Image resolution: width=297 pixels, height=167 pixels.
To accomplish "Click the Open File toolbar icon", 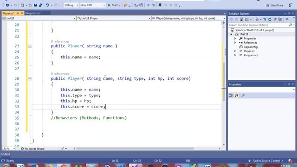I will [30, 5].
